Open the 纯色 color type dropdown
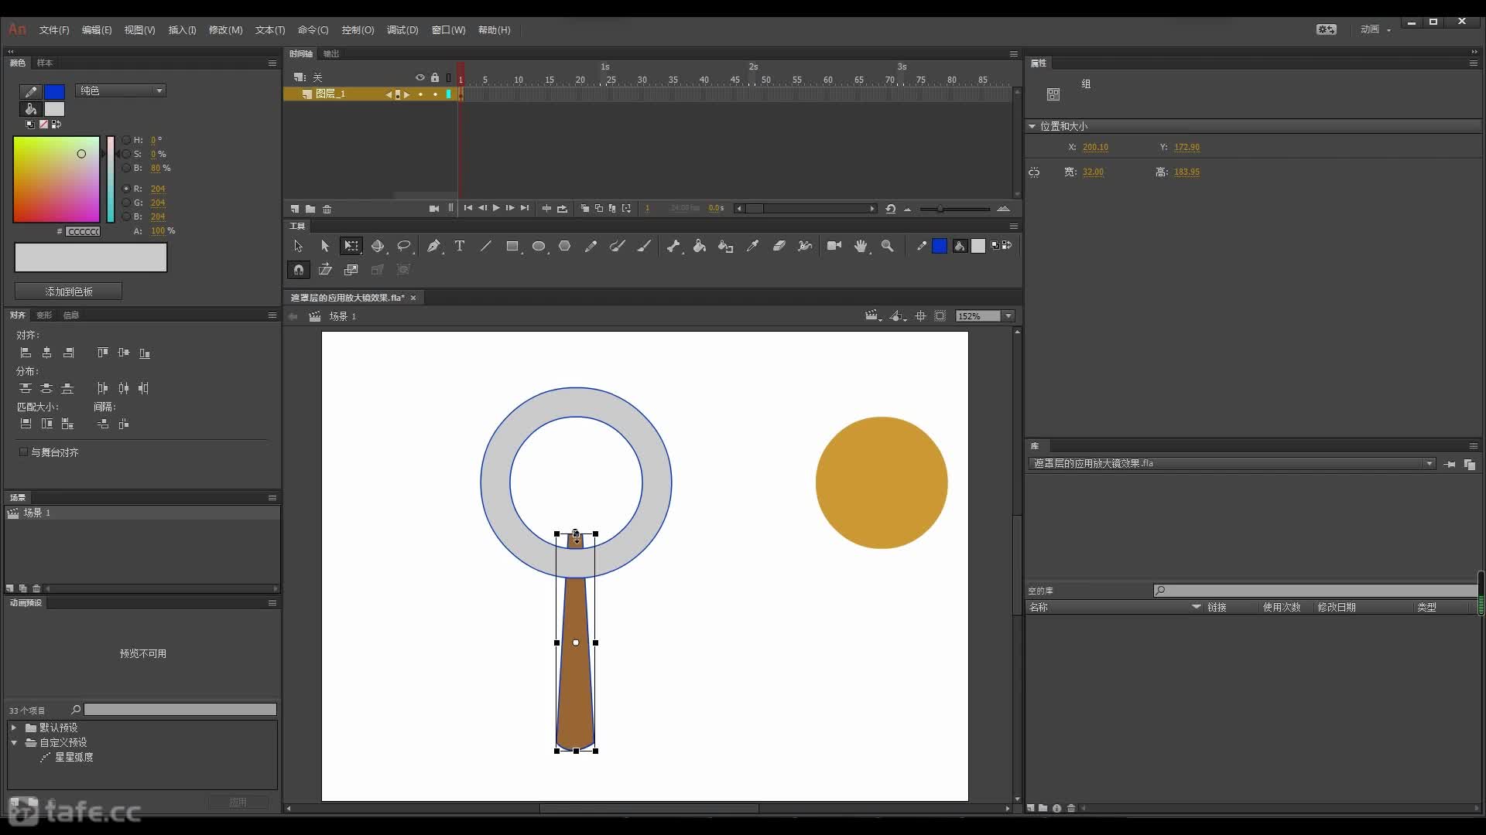The image size is (1486, 835). coord(121,90)
